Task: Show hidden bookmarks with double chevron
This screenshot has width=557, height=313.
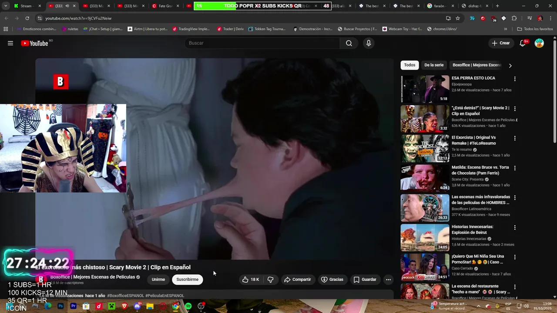Action: click(x=505, y=29)
